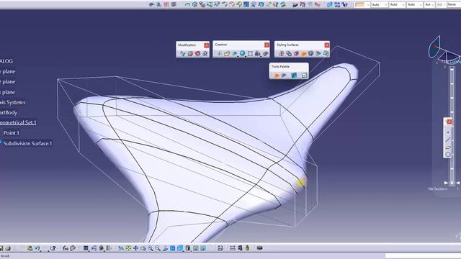461x259 pixels.
Task: Click the last icon in Modification toolbar
Action: point(205,54)
